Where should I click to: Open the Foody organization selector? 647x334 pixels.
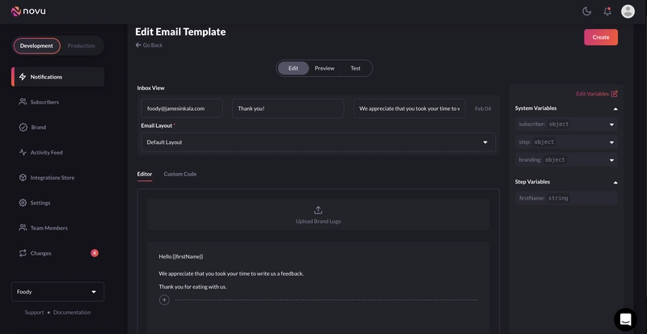point(57,292)
